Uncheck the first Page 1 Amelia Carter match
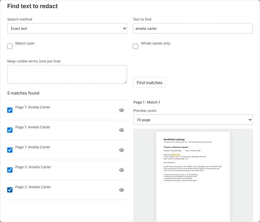260x222 pixels. tap(10, 110)
